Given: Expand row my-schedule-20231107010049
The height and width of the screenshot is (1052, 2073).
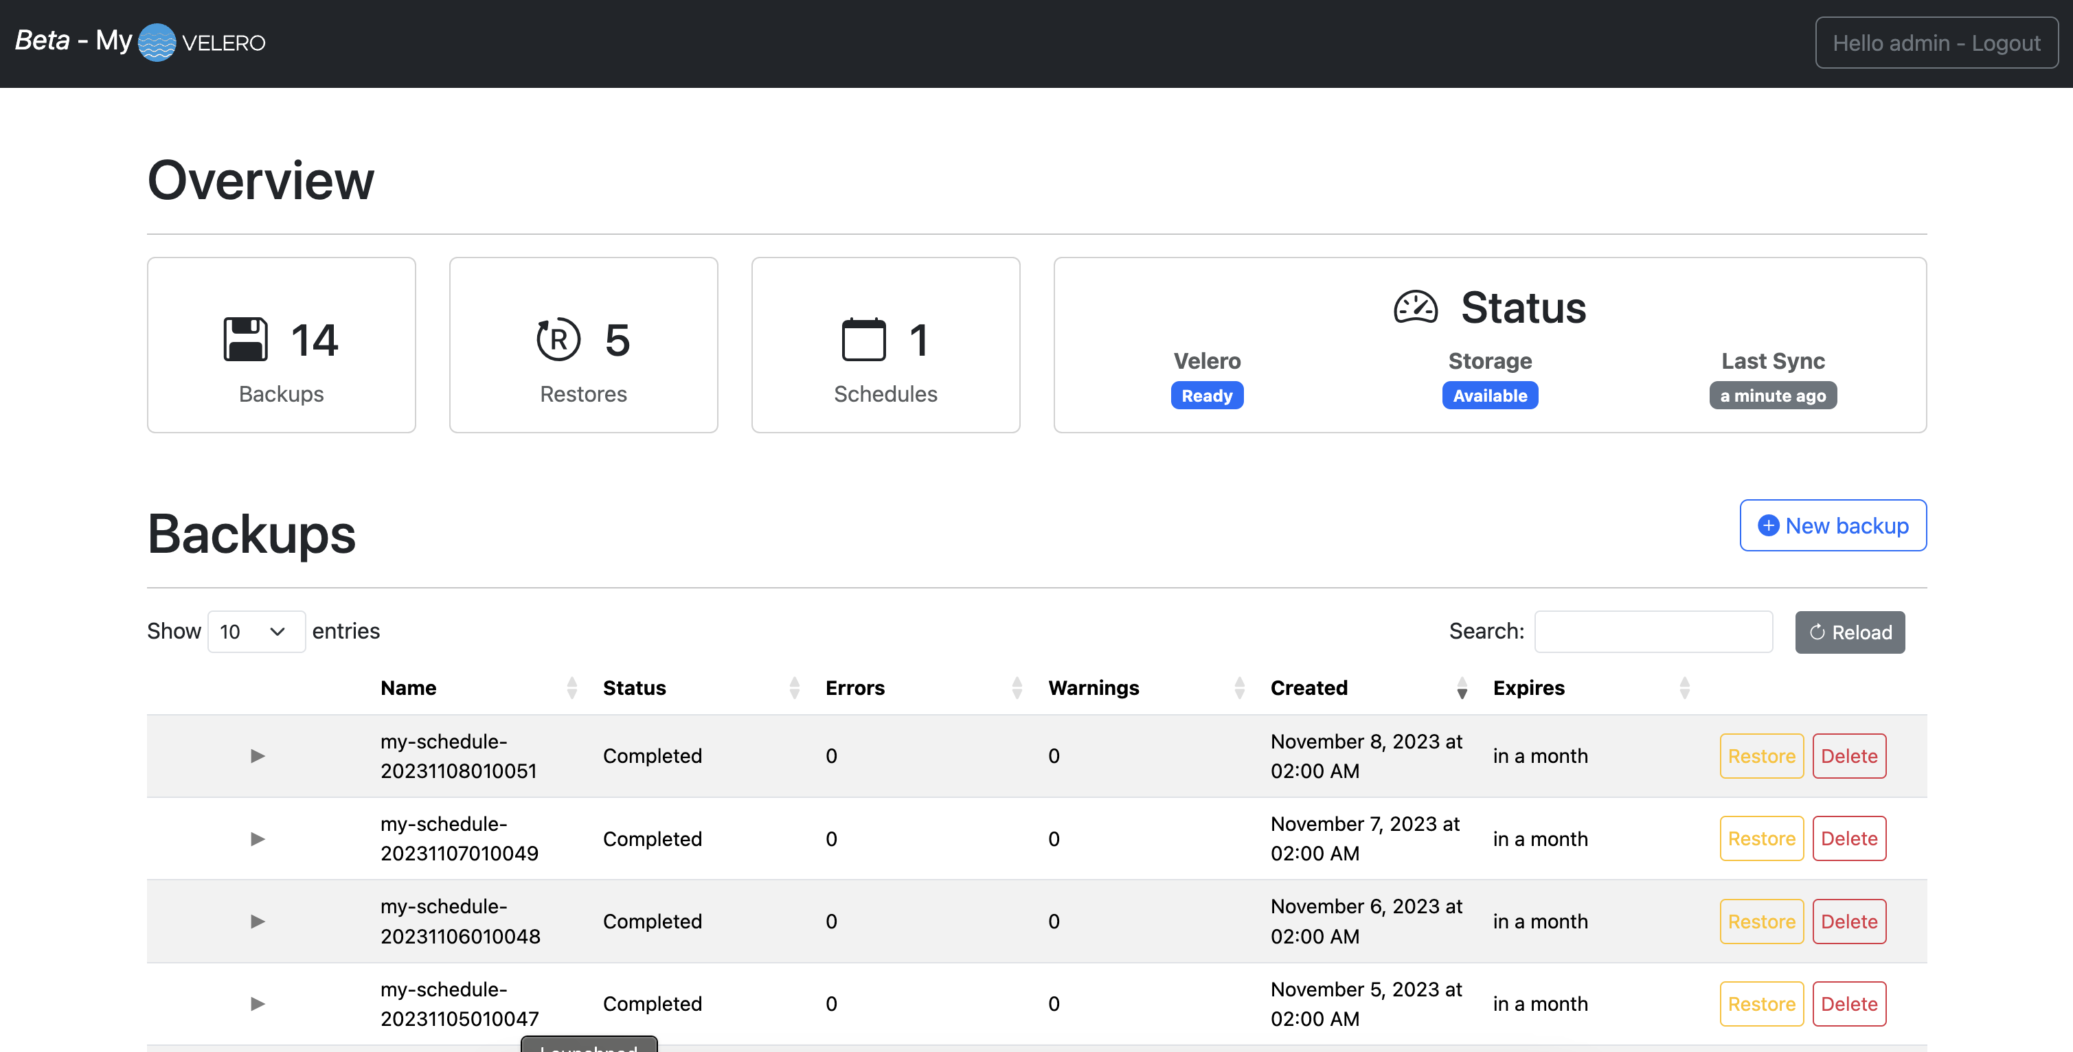Looking at the screenshot, I should (258, 839).
